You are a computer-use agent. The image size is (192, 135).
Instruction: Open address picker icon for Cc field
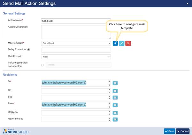pyautogui.click(x=115, y=91)
